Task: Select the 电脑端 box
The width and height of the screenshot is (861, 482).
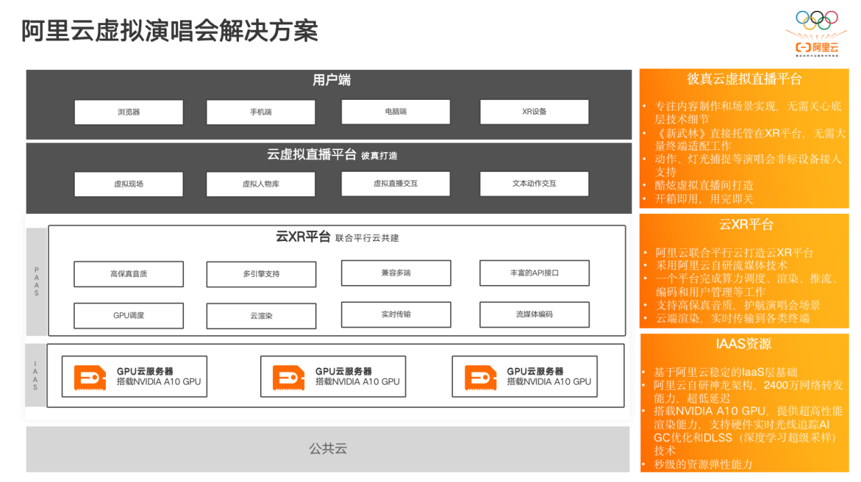Action: click(395, 111)
